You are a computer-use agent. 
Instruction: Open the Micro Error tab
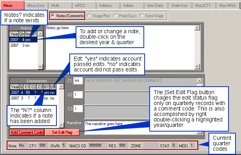pos(36,5)
